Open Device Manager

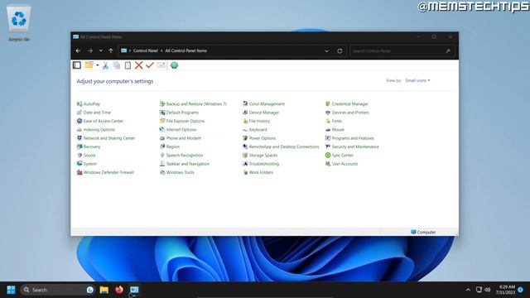coord(261,113)
